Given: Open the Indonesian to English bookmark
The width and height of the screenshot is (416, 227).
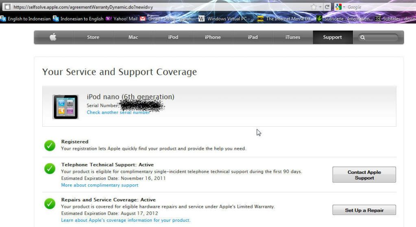Looking at the screenshot, I should coord(78,19).
